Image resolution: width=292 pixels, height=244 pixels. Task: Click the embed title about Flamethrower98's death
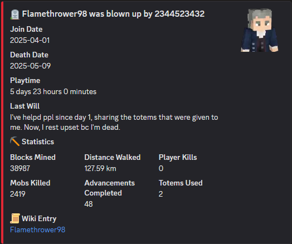coord(113,14)
